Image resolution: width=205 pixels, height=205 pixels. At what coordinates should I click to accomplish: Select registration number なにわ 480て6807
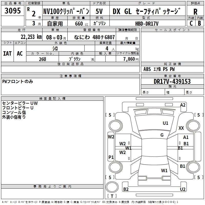pos(94,37)
